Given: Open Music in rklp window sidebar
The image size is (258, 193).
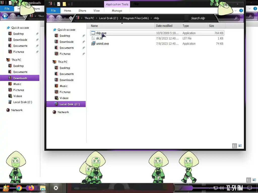Looking at the screenshot, I should (x=63, y=86).
